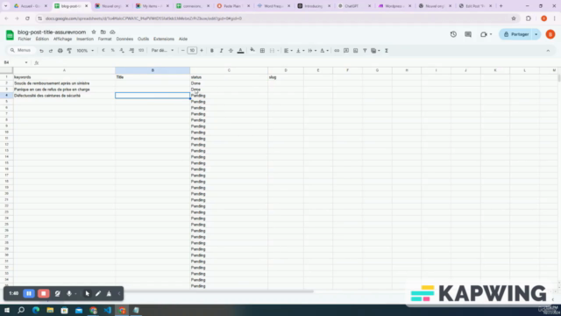Open the Fichier menu

25,39
